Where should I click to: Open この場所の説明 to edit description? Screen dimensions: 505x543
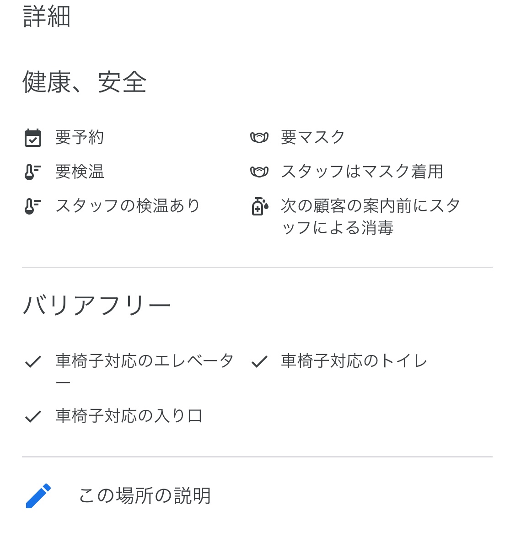pos(145,496)
